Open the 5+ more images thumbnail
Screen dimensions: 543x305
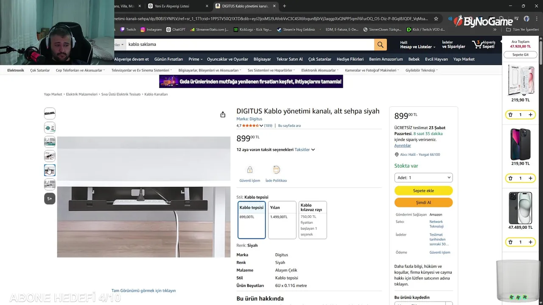pos(50,199)
